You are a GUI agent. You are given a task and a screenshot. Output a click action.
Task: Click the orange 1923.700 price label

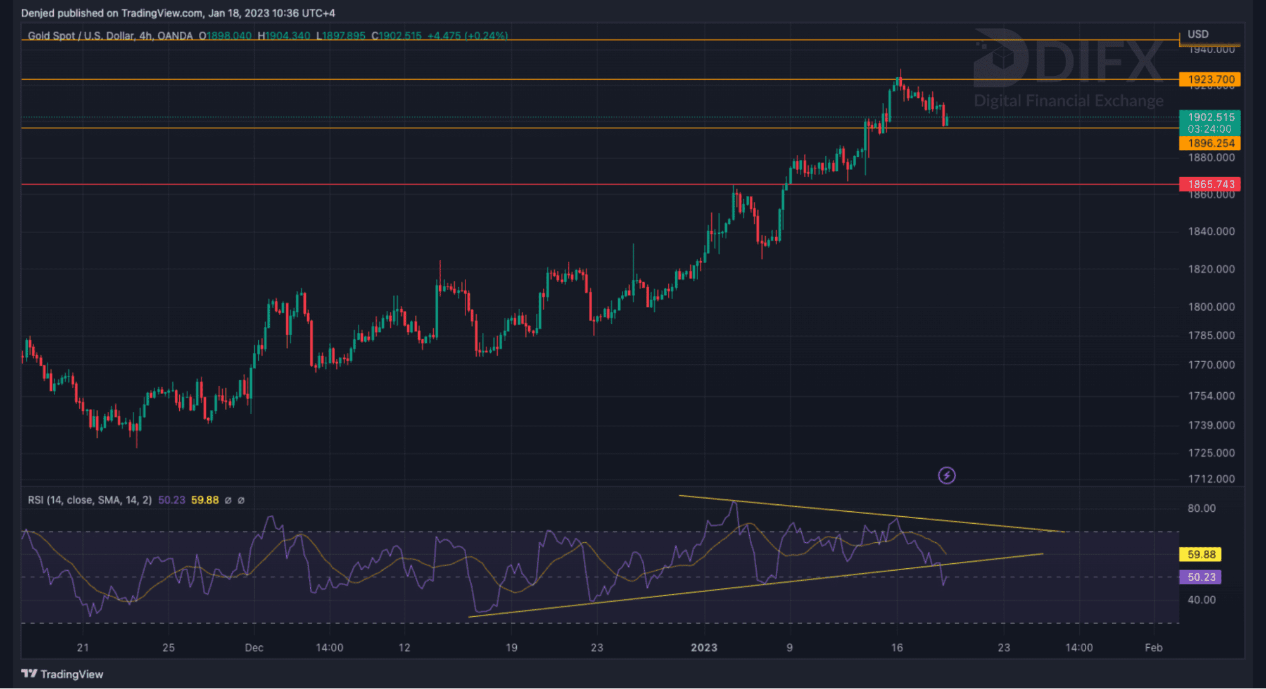(x=1210, y=80)
